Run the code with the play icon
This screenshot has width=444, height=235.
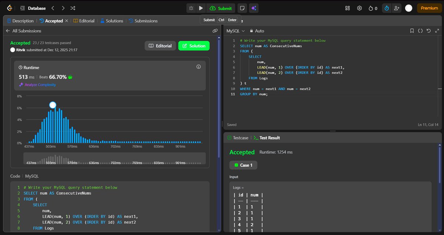pos(201,8)
